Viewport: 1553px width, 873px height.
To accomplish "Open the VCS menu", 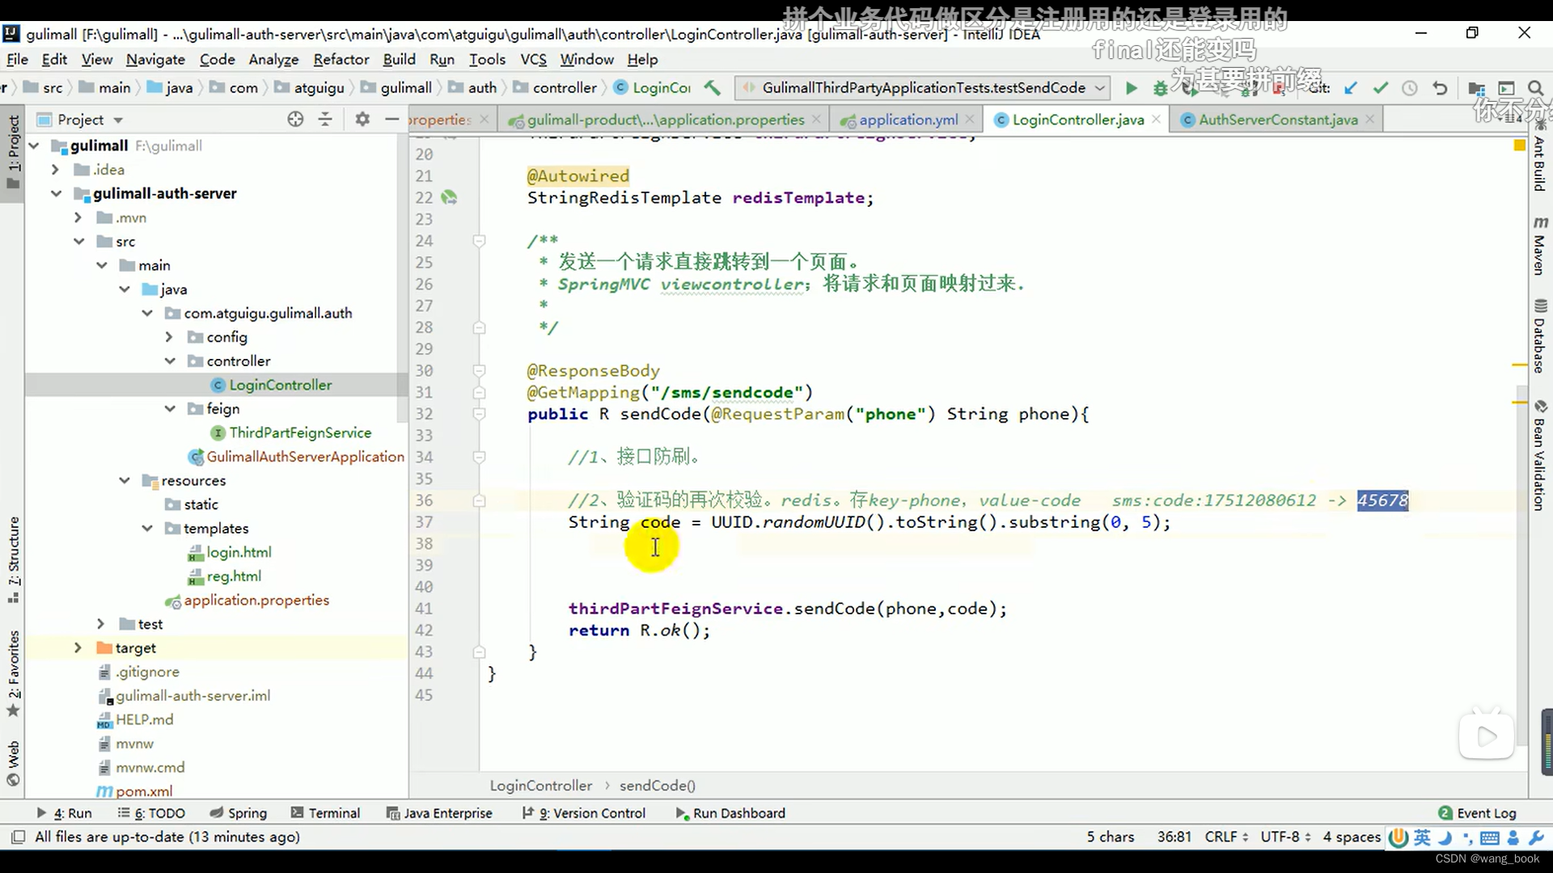I will pyautogui.click(x=533, y=59).
